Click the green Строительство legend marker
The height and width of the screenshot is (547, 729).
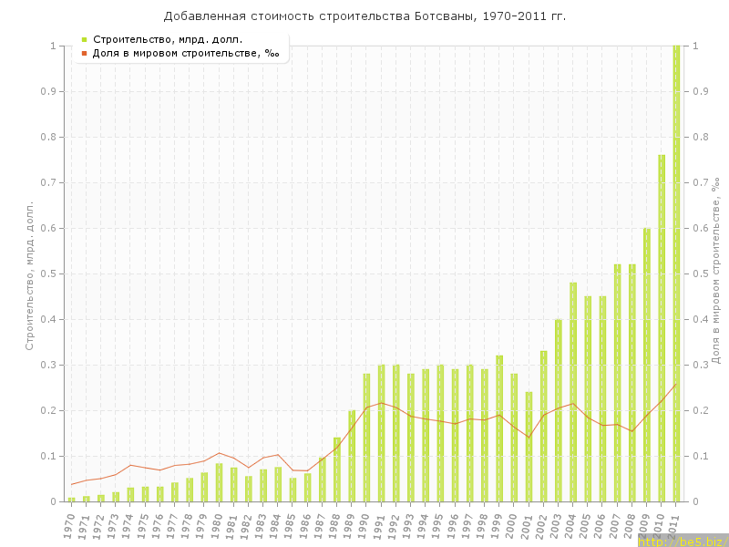pos(84,39)
